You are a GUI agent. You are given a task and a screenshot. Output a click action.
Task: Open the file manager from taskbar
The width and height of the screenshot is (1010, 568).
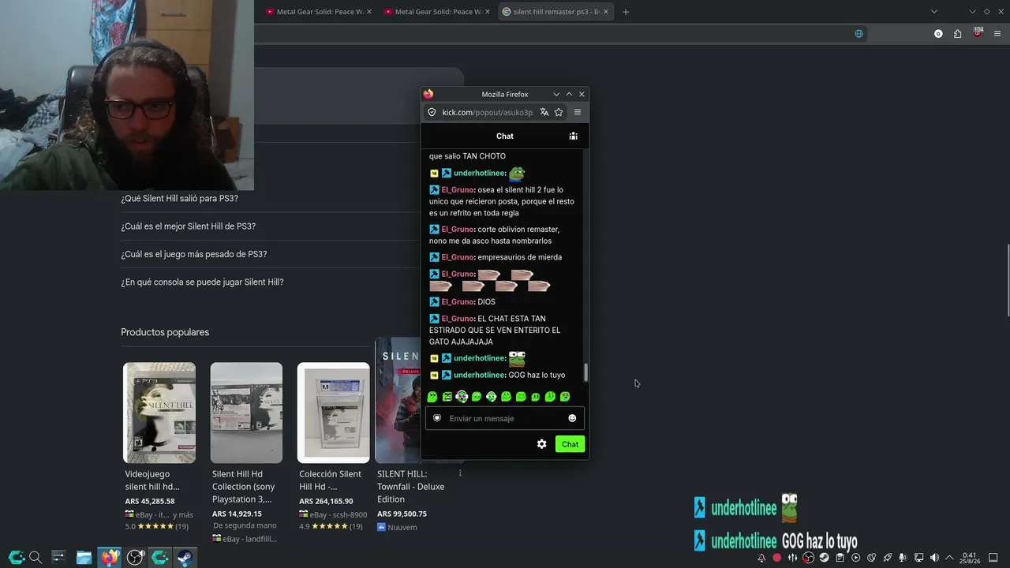84,558
